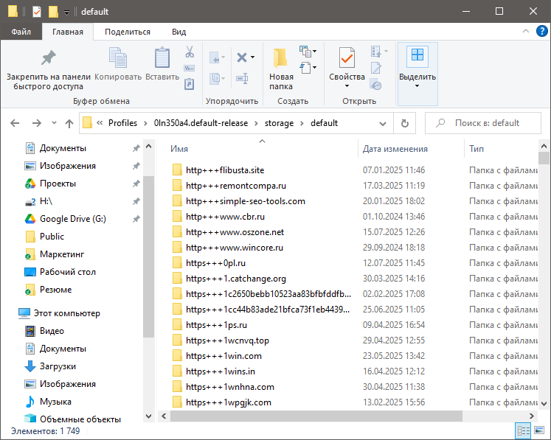Expand the address bar history dropdown
Screen dimensions: 551x440
[383, 124]
